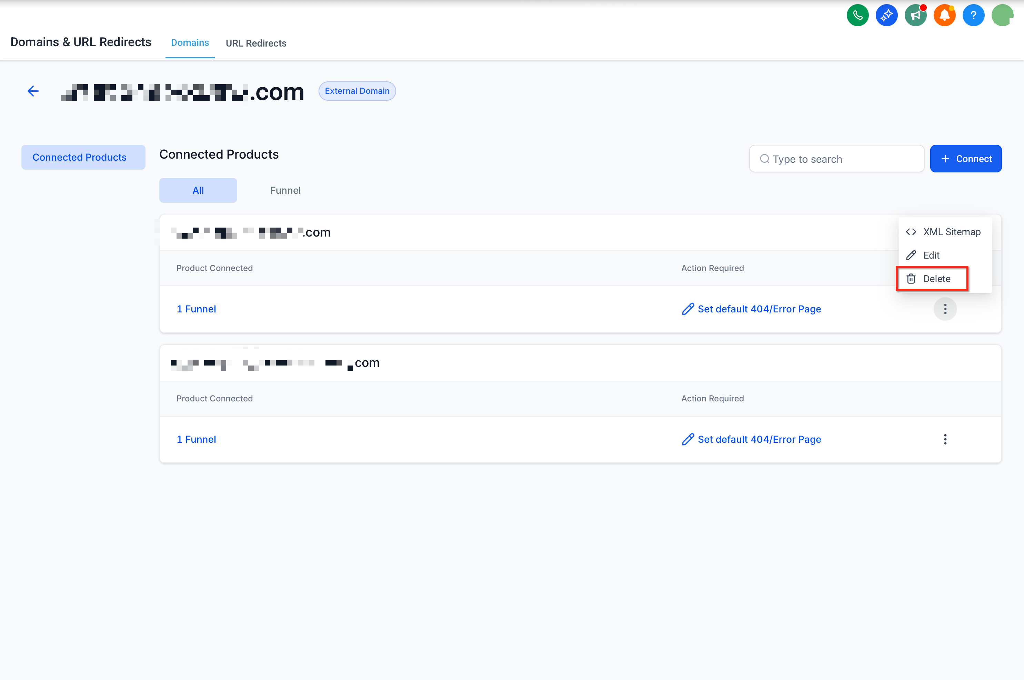Click the blurred domain name heading at page top
This screenshot has height=680, width=1024.
coord(182,92)
